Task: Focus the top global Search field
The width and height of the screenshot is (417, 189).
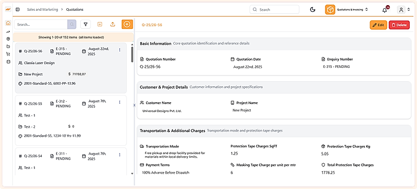Action: 275,10
